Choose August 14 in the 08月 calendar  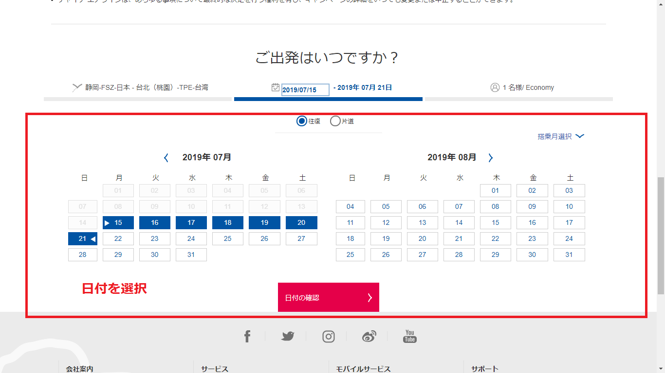(x=459, y=222)
